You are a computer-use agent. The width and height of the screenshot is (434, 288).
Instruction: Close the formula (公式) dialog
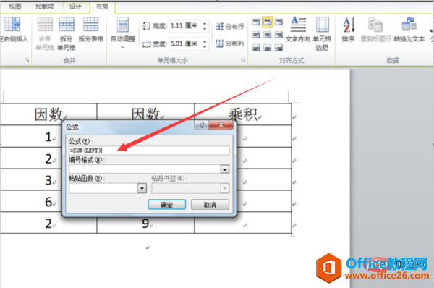[x=221, y=125]
